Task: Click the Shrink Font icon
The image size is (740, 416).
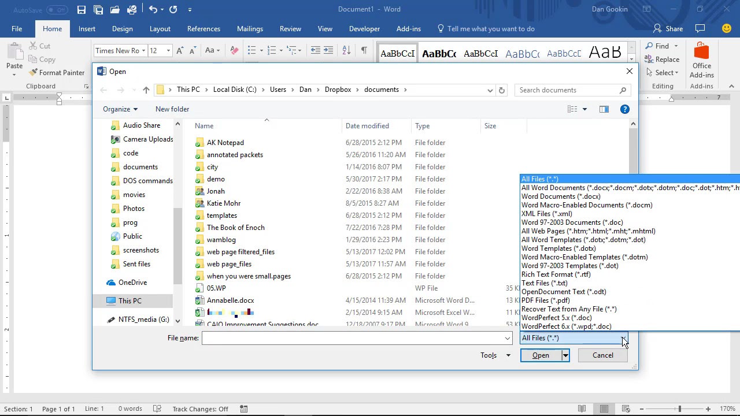Action: [x=193, y=50]
